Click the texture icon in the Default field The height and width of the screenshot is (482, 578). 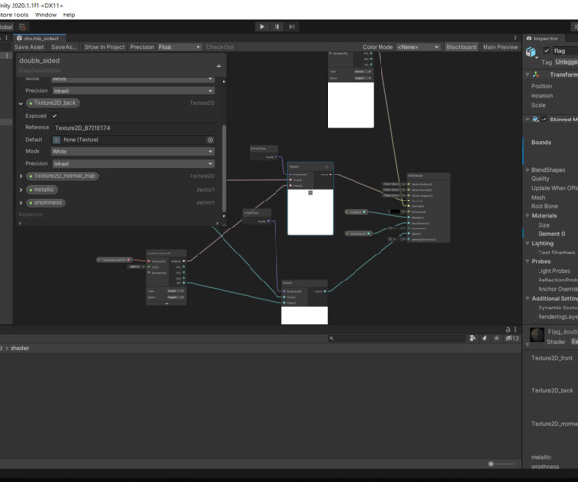tap(57, 140)
